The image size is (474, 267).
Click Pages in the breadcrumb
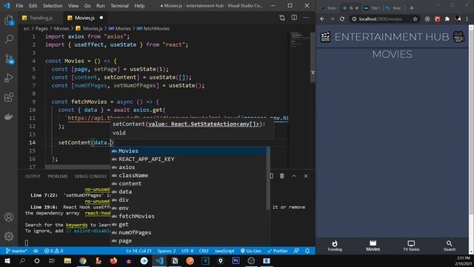[x=41, y=28]
